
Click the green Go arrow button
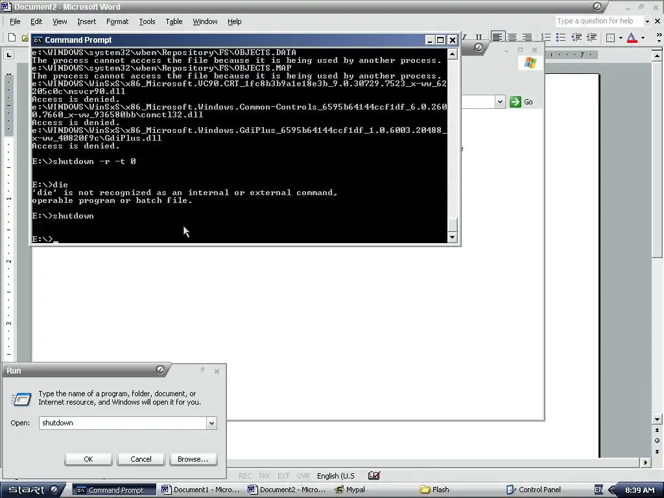point(516,102)
